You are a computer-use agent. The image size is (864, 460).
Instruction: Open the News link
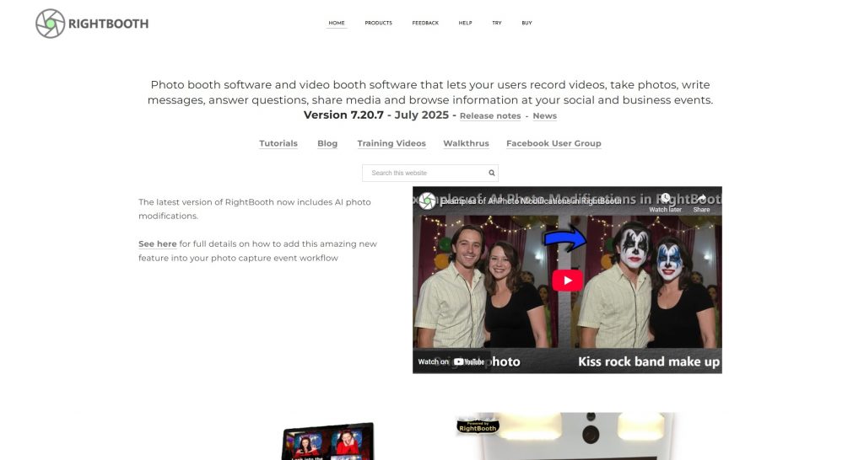tap(544, 116)
